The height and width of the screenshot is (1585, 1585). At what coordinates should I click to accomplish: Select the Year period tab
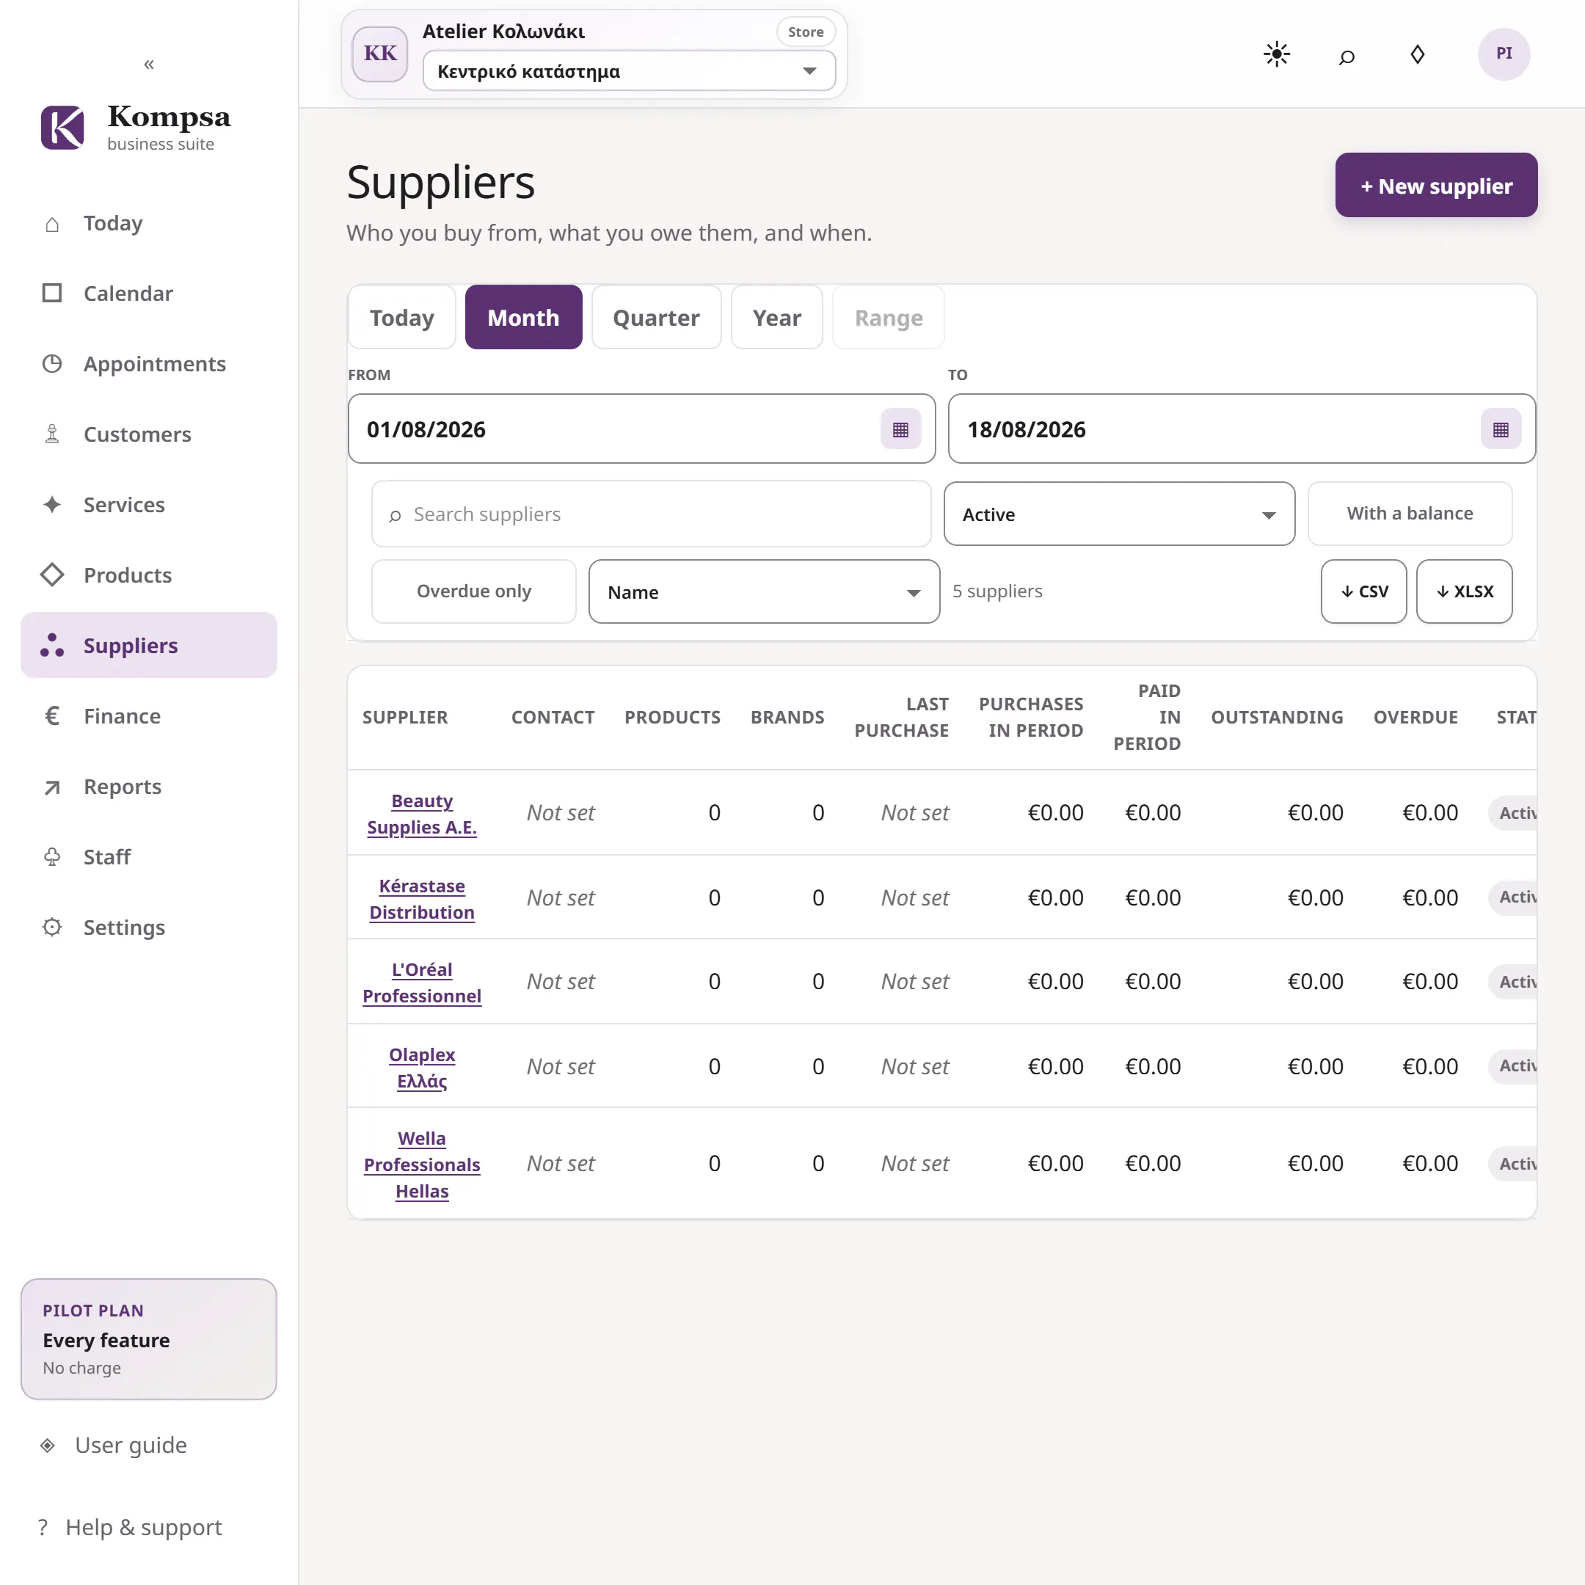(x=777, y=318)
